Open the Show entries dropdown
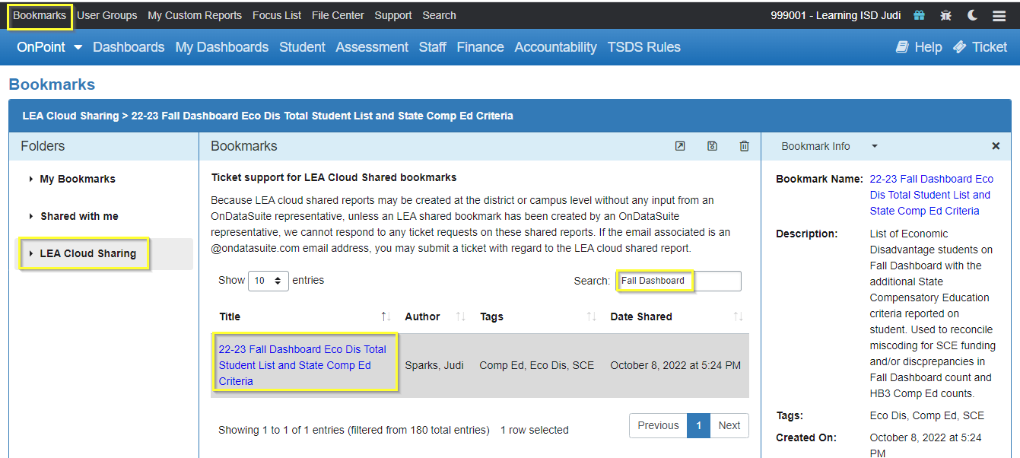The width and height of the screenshot is (1020, 458). click(268, 281)
